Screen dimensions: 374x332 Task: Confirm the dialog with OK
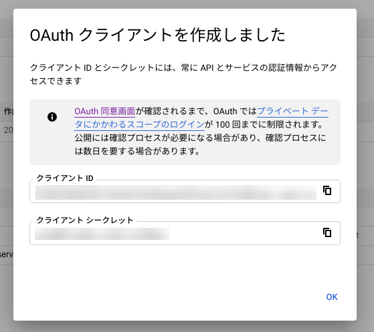coord(332,297)
